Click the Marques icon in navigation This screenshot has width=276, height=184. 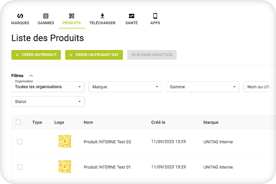[x=20, y=16]
